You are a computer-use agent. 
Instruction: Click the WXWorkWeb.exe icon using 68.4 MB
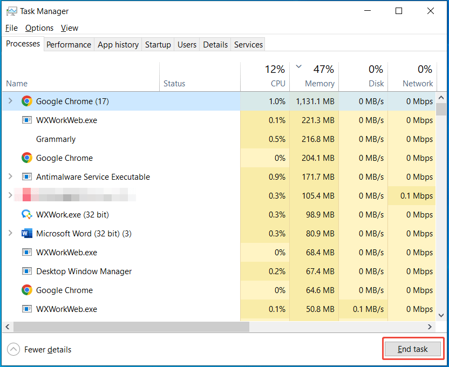pos(27,252)
